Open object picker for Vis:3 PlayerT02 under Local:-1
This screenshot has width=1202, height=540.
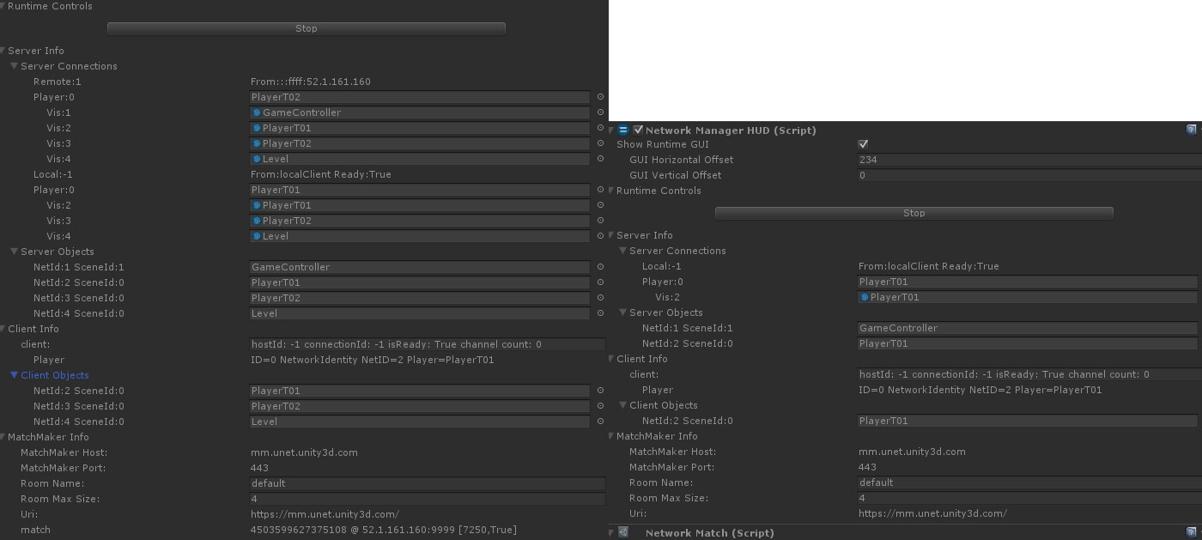600,221
